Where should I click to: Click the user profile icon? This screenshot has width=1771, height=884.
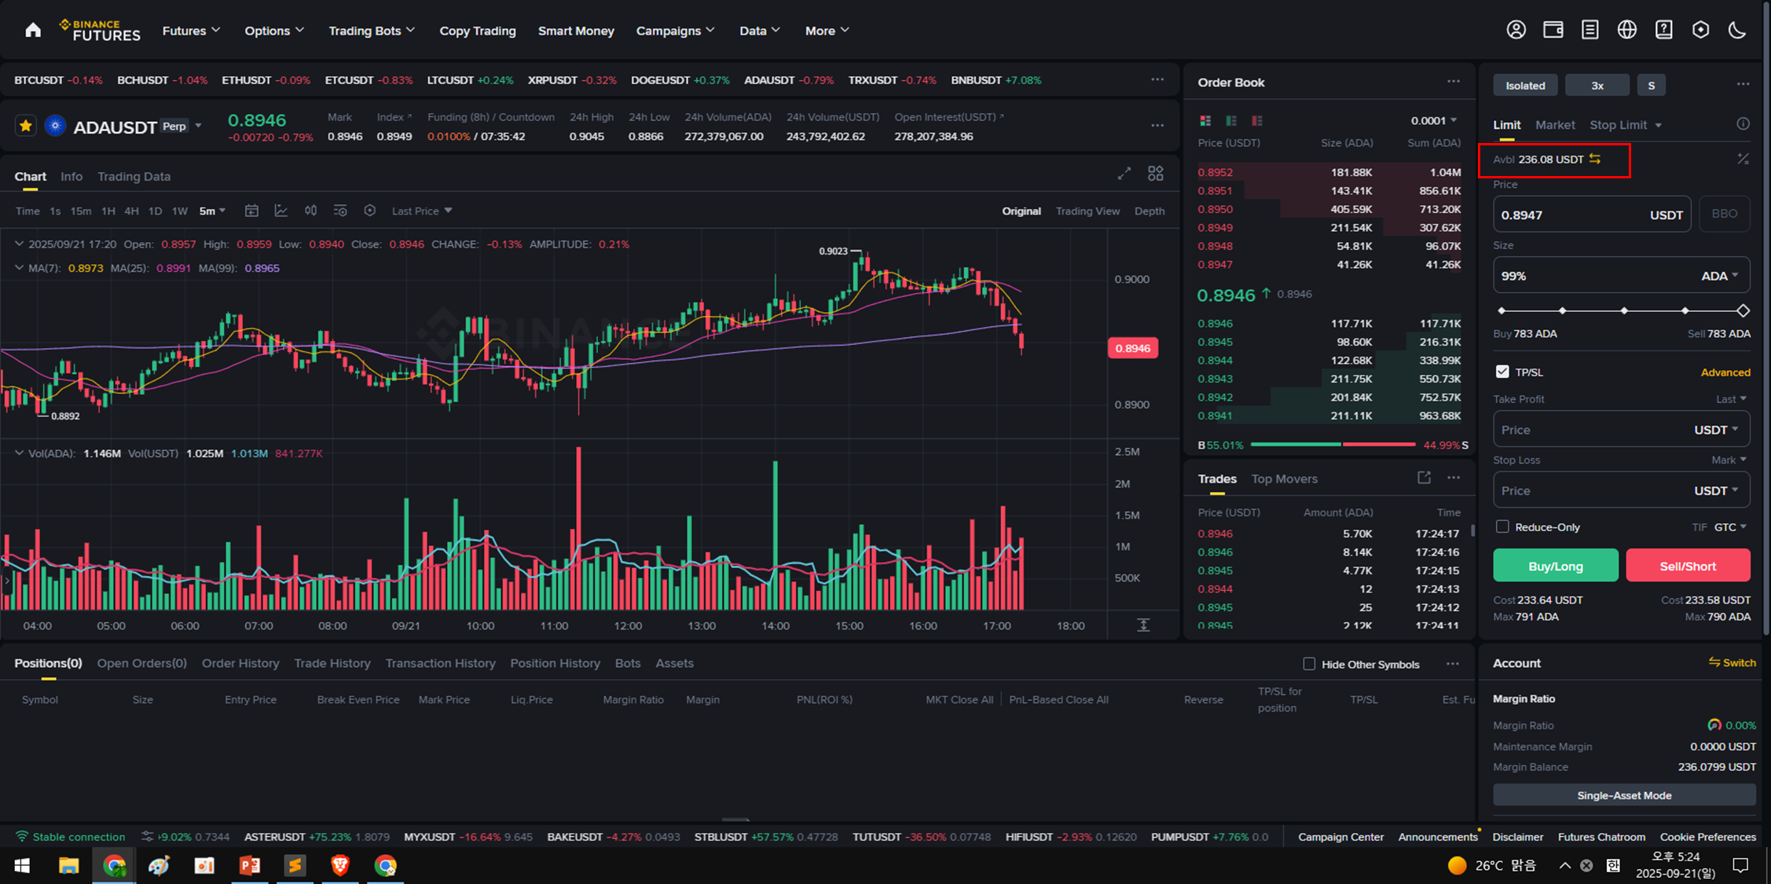(1516, 30)
